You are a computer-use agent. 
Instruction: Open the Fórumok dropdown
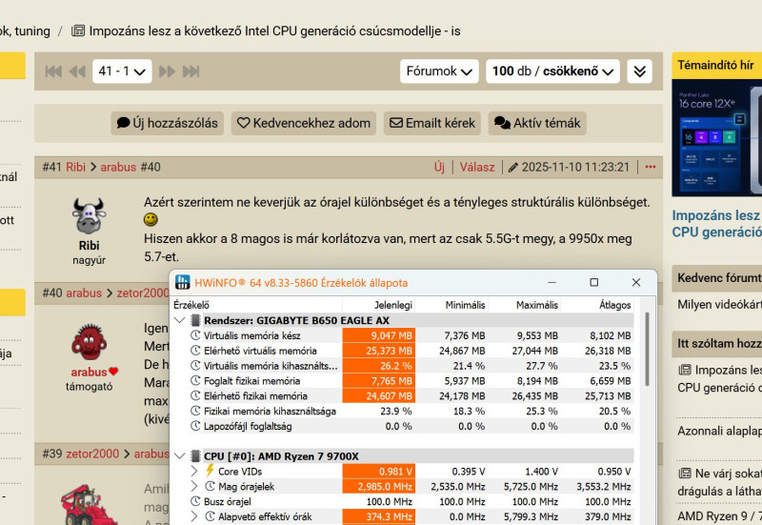point(439,71)
